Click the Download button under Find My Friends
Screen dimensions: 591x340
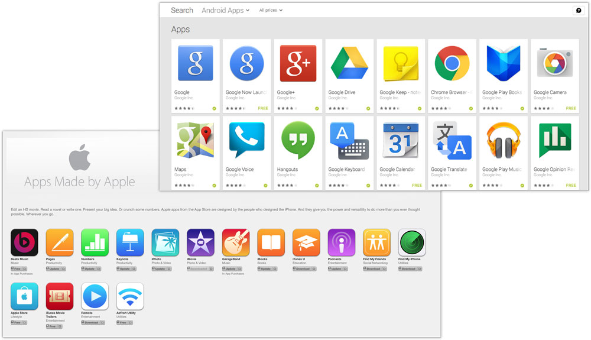(x=375, y=269)
